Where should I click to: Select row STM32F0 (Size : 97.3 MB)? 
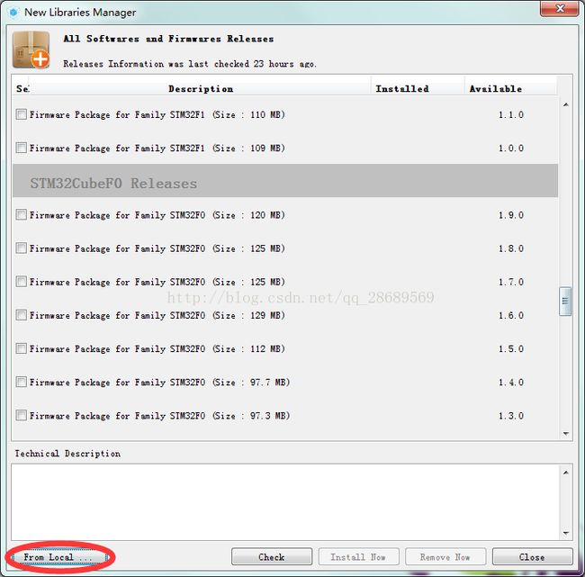(x=285, y=416)
